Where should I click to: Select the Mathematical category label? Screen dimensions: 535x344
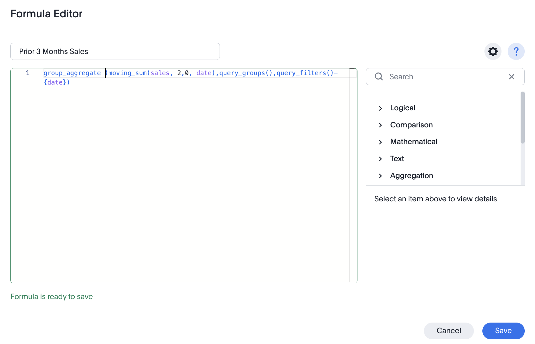point(414,141)
